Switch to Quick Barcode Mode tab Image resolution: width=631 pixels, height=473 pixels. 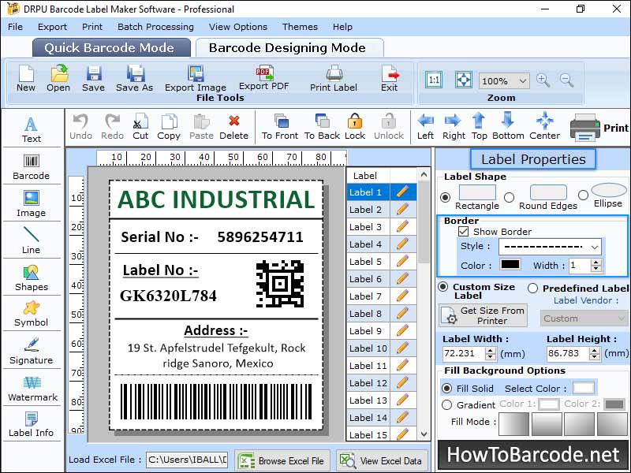110,47
